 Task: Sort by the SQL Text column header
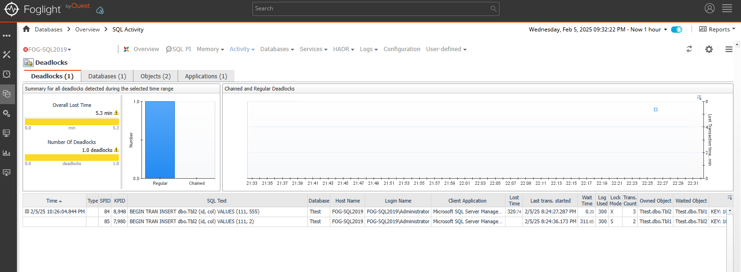[217, 201]
